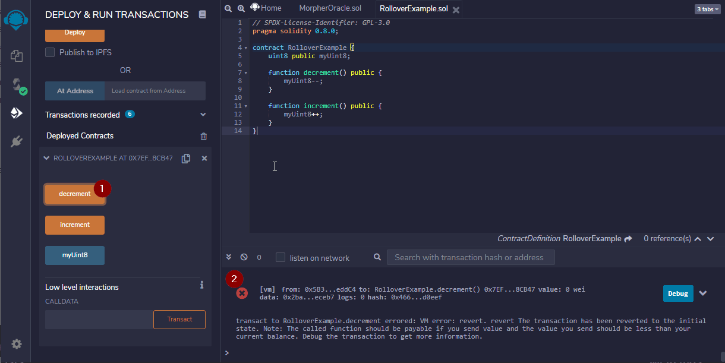The height and width of the screenshot is (363, 725).
Task: Click the Transact button
Action: tap(179, 320)
